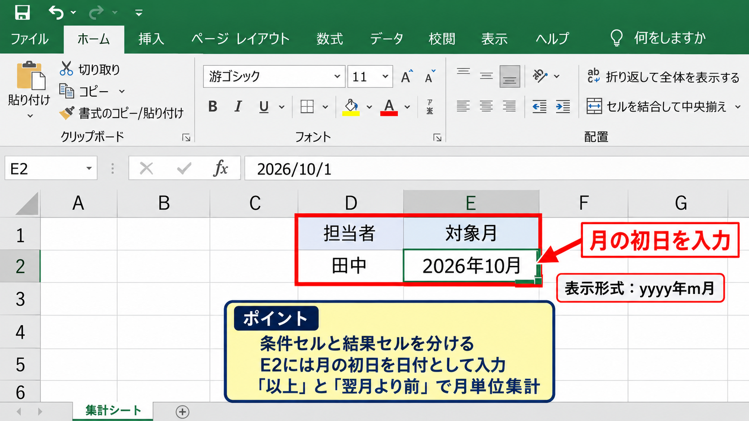Select the 集計シート sheet tab
Viewport: 749px width, 421px height.
click(x=113, y=411)
